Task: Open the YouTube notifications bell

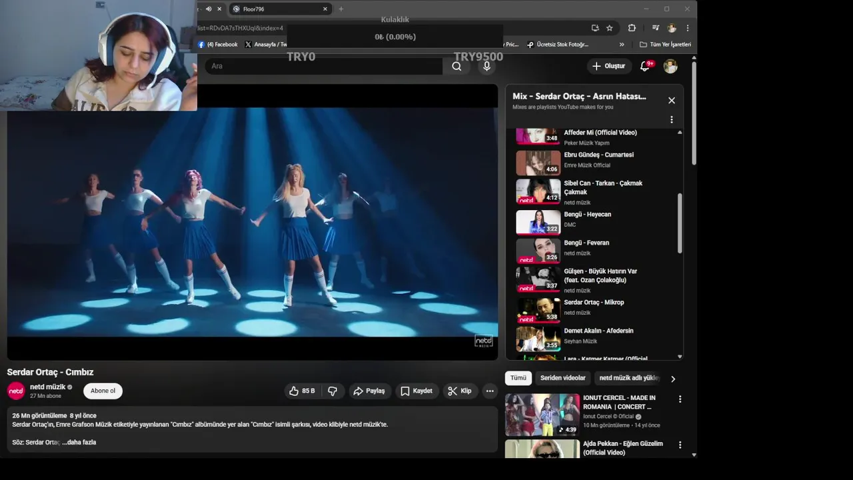Action: point(645,66)
